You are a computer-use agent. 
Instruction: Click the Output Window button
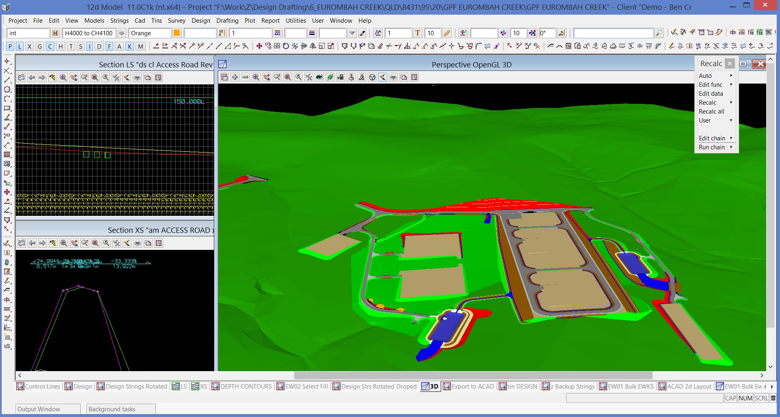pyautogui.click(x=48, y=409)
